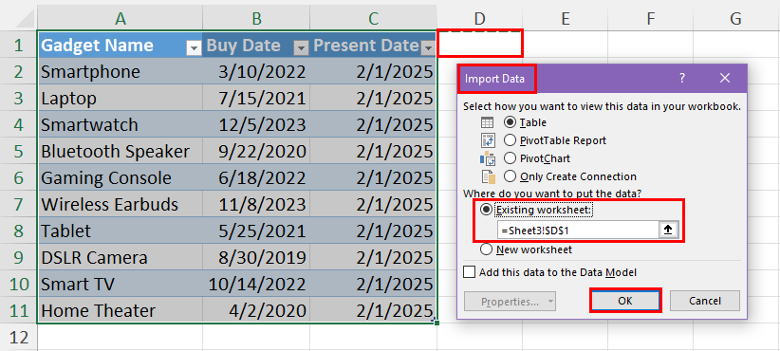Click the Only Create Connection icon
The image size is (780, 351).
coord(488,176)
